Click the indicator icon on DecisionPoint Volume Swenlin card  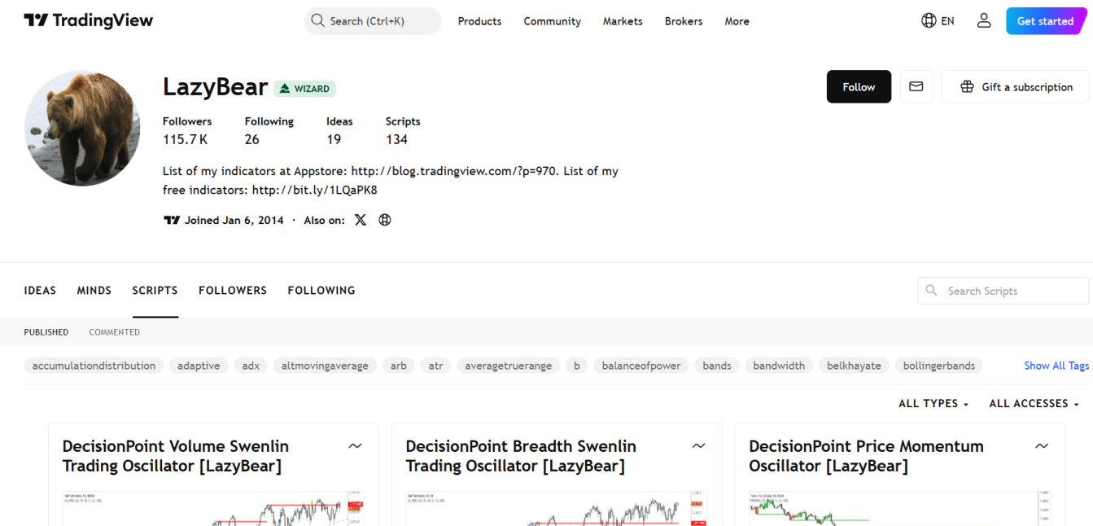355,446
